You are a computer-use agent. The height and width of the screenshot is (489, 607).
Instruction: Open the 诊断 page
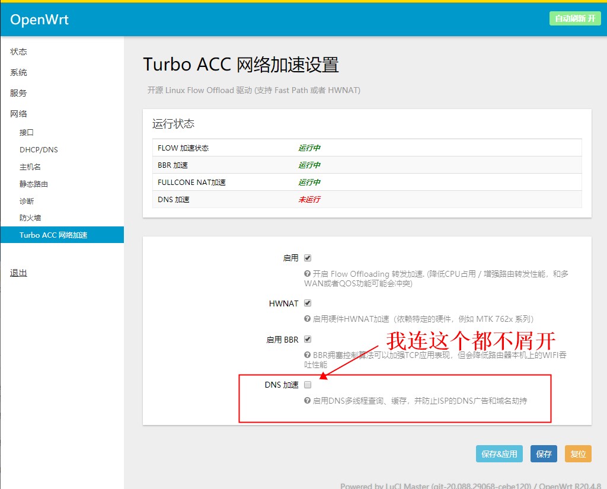tap(27, 201)
